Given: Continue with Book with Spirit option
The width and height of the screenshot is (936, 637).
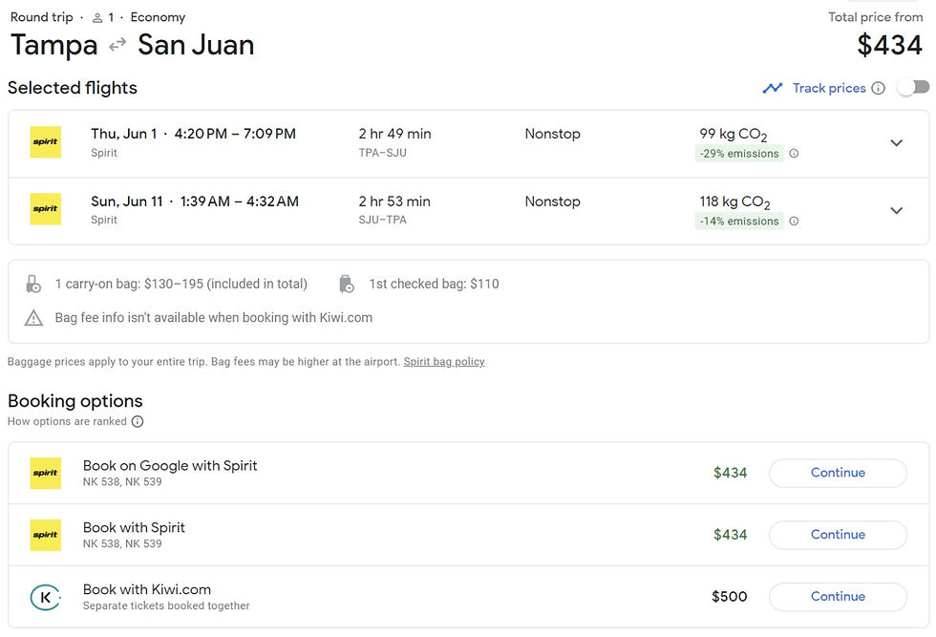Looking at the screenshot, I should tap(839, 535).
